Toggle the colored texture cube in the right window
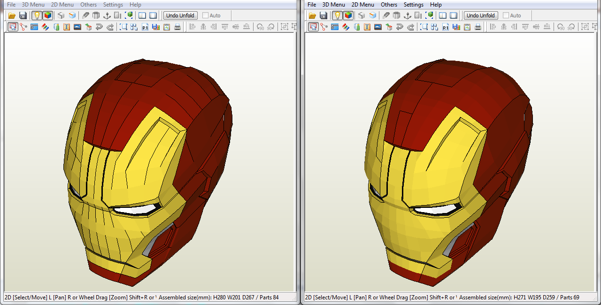This screenshot has height=305, width=601. [348, 15]
